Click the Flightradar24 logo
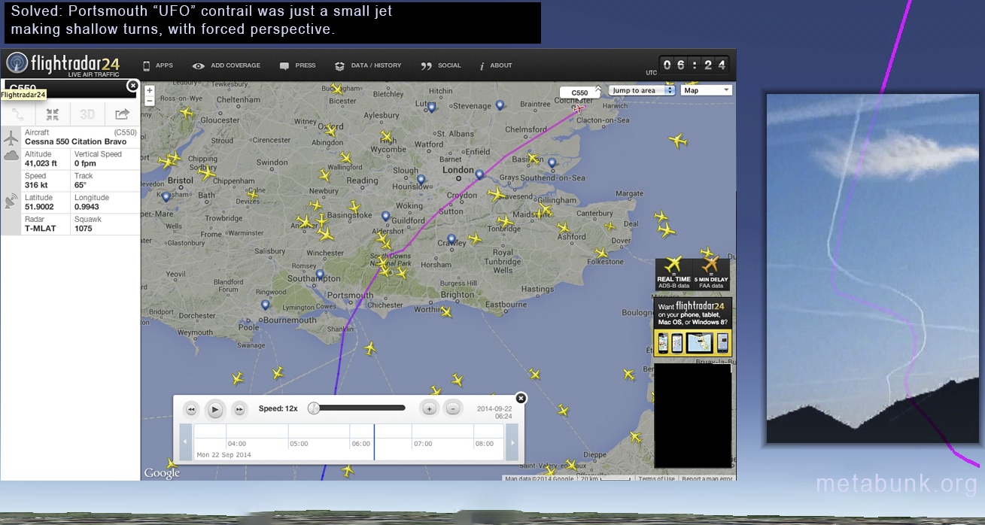This screenshot has width=985, height=525. pyautogui.click(x=62, y=65)
